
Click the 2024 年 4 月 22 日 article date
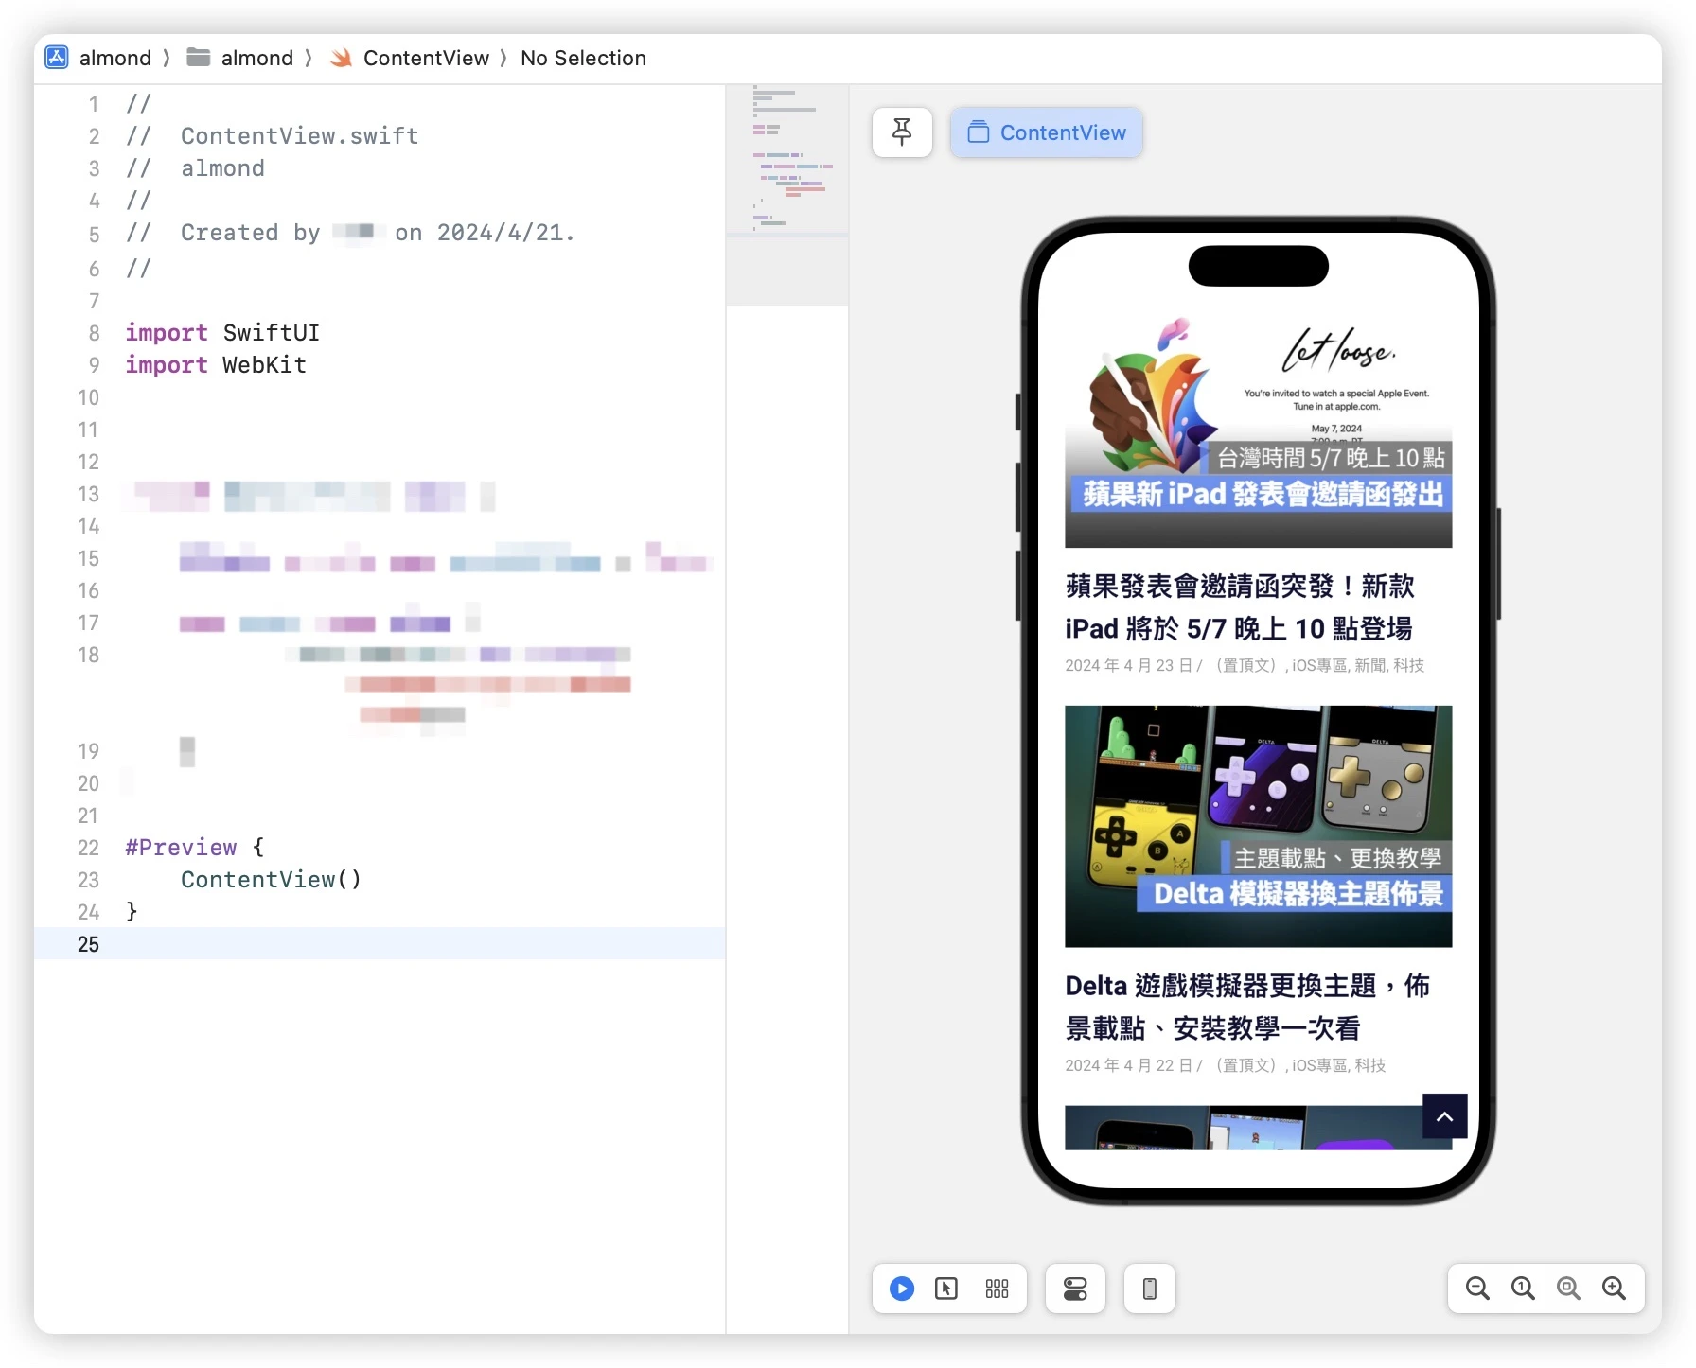(1128, 1066)
